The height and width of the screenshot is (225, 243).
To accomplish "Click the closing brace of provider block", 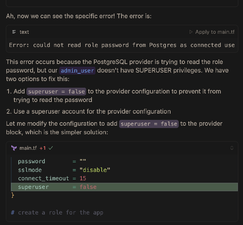I will click(13, 196).
